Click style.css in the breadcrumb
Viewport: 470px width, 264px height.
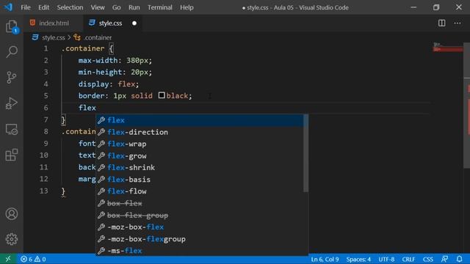(54, 37)
